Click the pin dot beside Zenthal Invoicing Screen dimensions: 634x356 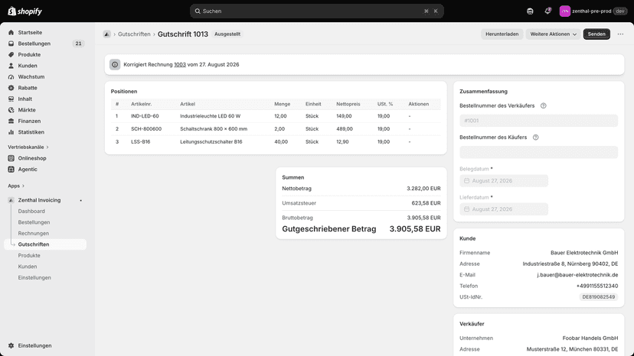81,200
